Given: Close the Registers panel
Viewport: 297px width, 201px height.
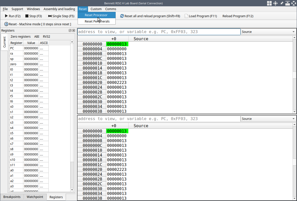Looking at the screenshot, I should pos(74,31).
